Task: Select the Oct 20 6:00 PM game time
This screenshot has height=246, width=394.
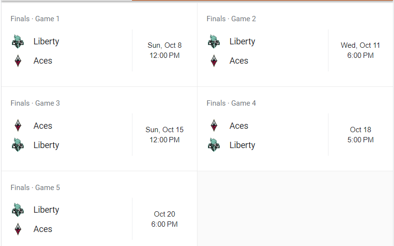Action: click(165, 219)
